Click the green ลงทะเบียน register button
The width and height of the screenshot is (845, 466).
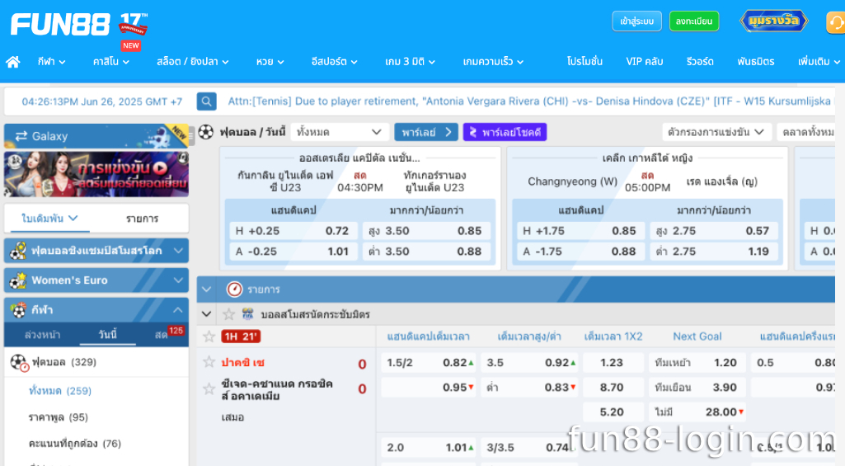coord(694,21)
